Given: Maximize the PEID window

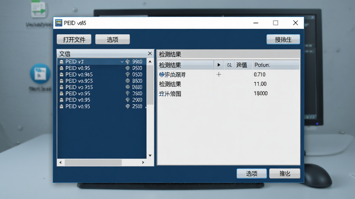Looking at the screenshot, I should pyautogui.click(x=276, y=23).
